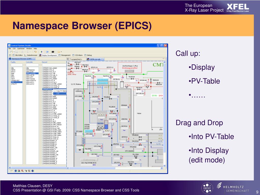Open the Window menu
The height and width of the screenshot is (195, 260).
(x=29, y=48)
